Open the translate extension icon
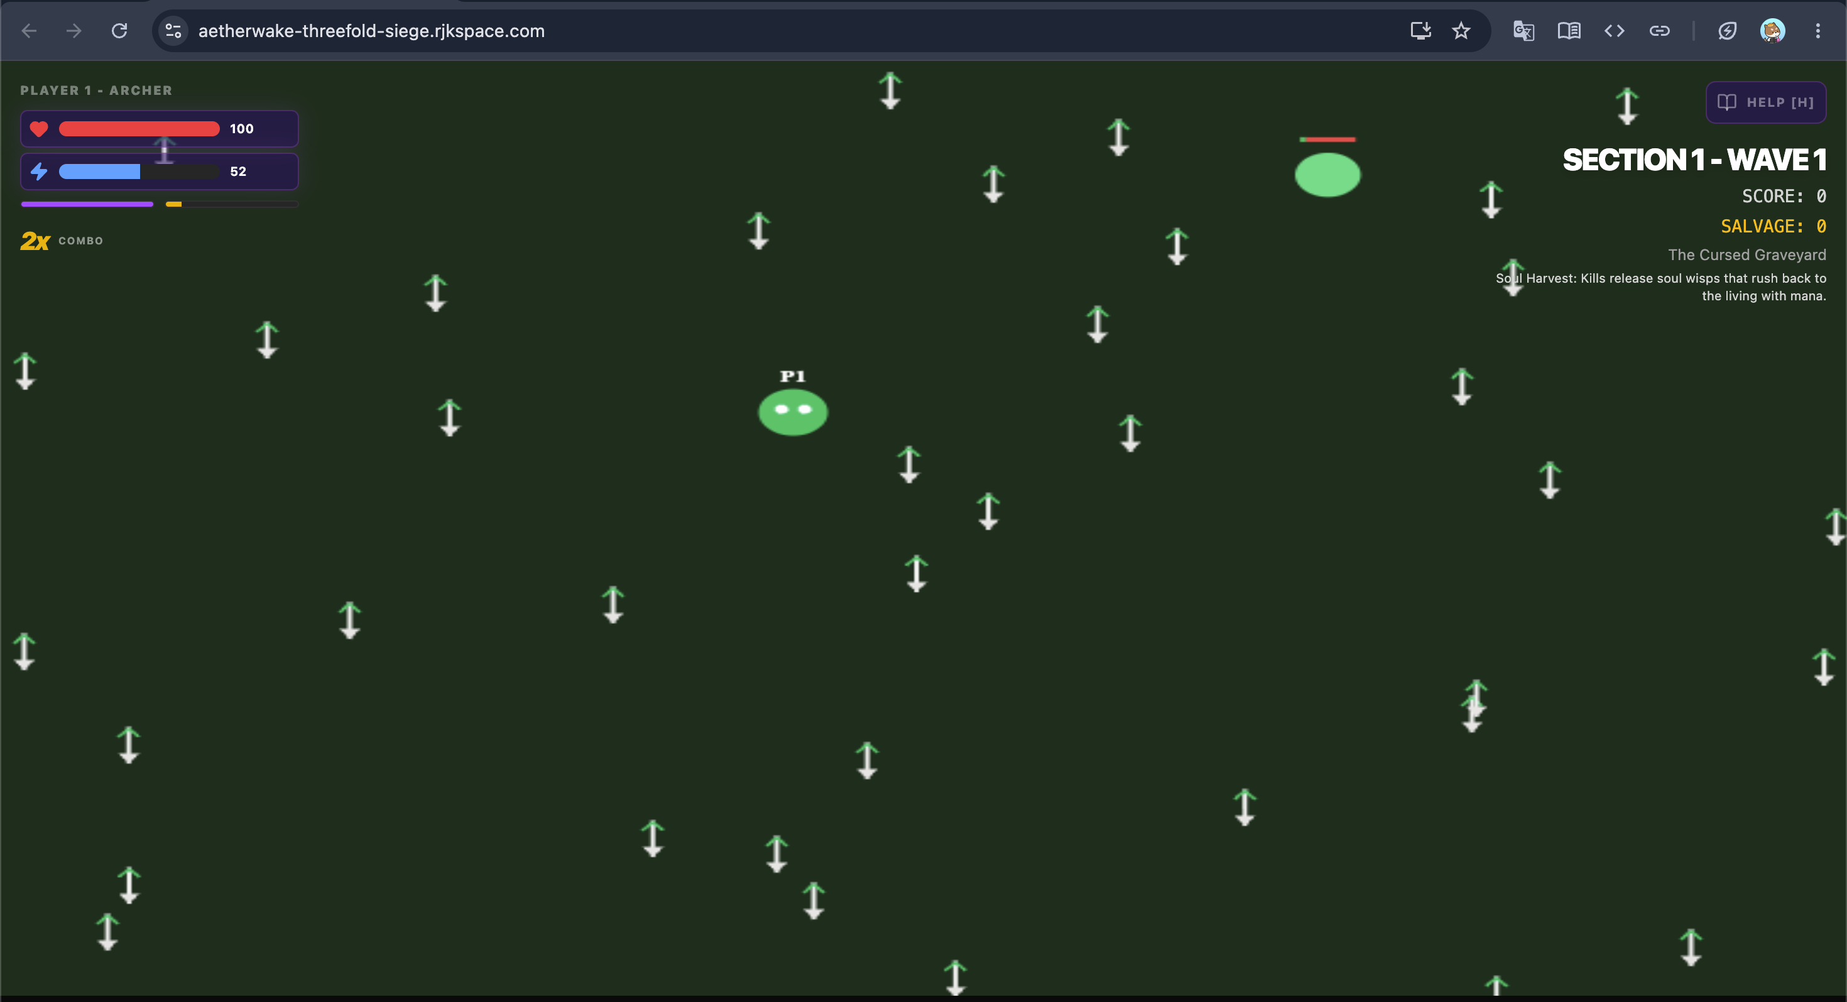This screenshot has height=1002, width=1847. [x=1523, y=31]
